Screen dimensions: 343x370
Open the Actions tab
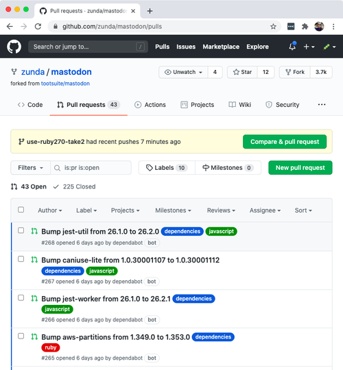[x=150, y=105]
